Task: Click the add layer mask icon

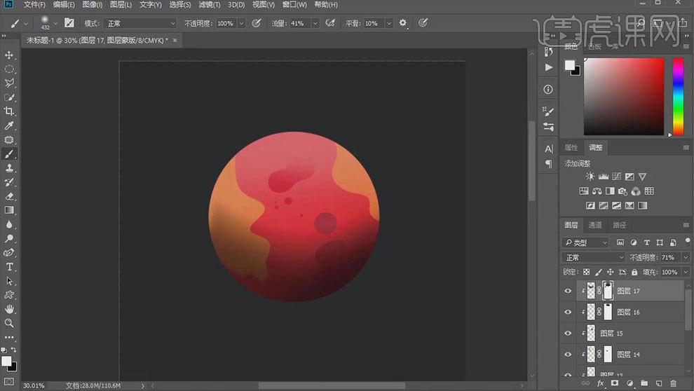Action: [x=614, y=383]
